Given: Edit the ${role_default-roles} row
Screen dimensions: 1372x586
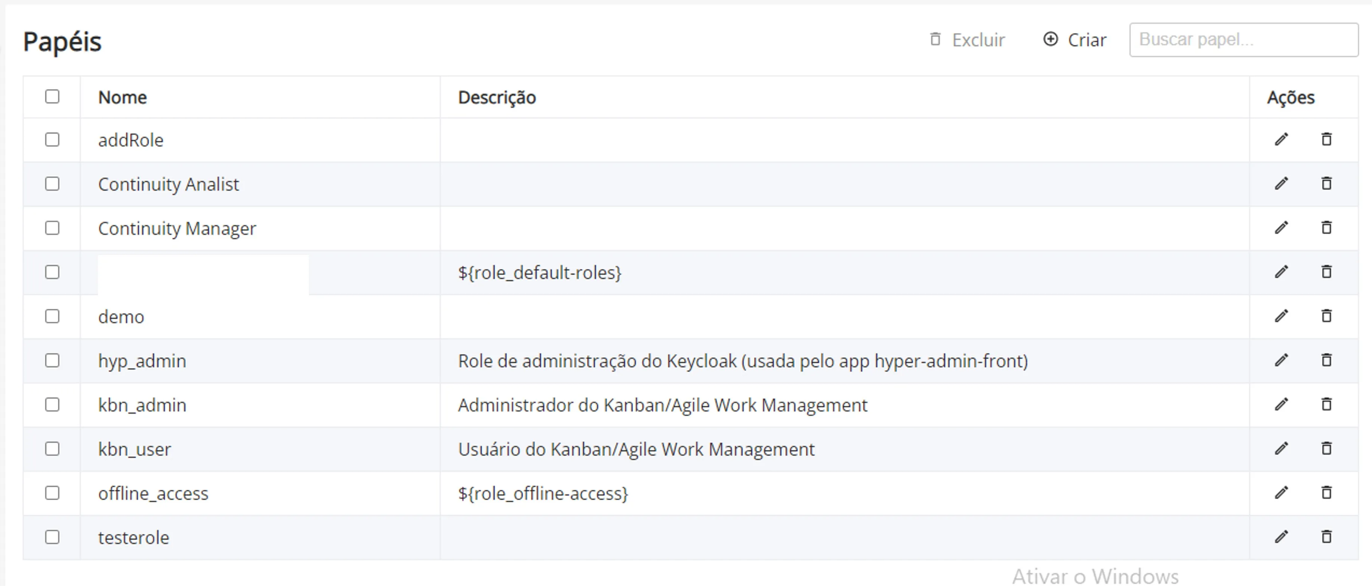Looking at the screenshot, I should click(x=1282, y=272).
